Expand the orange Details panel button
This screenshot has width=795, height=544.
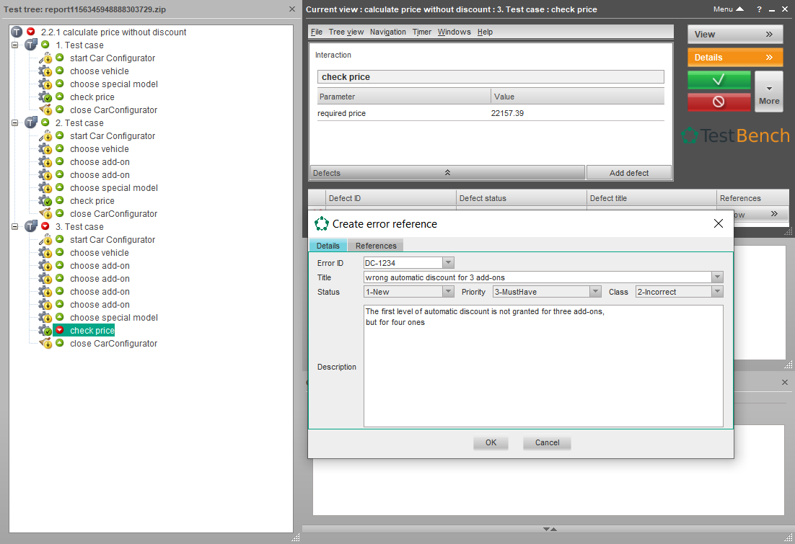734,57
